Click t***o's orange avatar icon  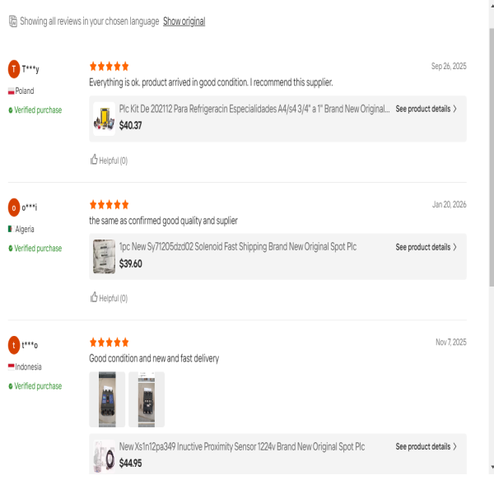click(x=14, y=345)
